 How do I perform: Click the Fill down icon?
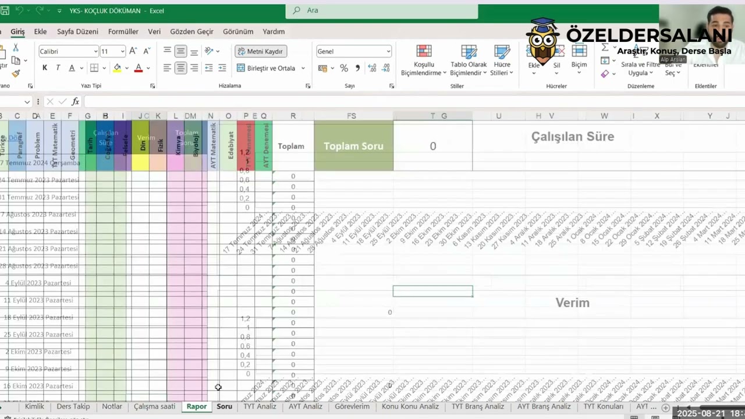coord(605,61)
